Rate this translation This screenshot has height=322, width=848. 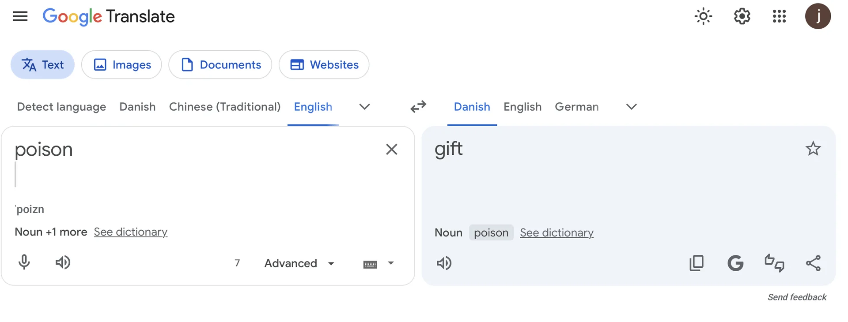pos(774,263)
